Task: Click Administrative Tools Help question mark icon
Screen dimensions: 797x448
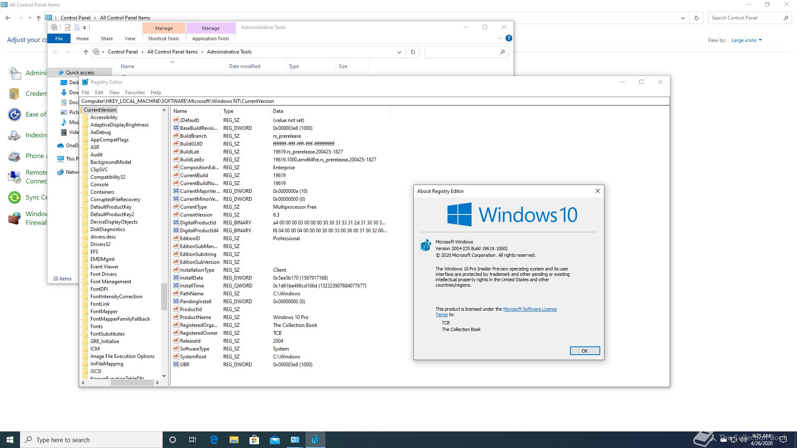Action: tap(509, 38)
